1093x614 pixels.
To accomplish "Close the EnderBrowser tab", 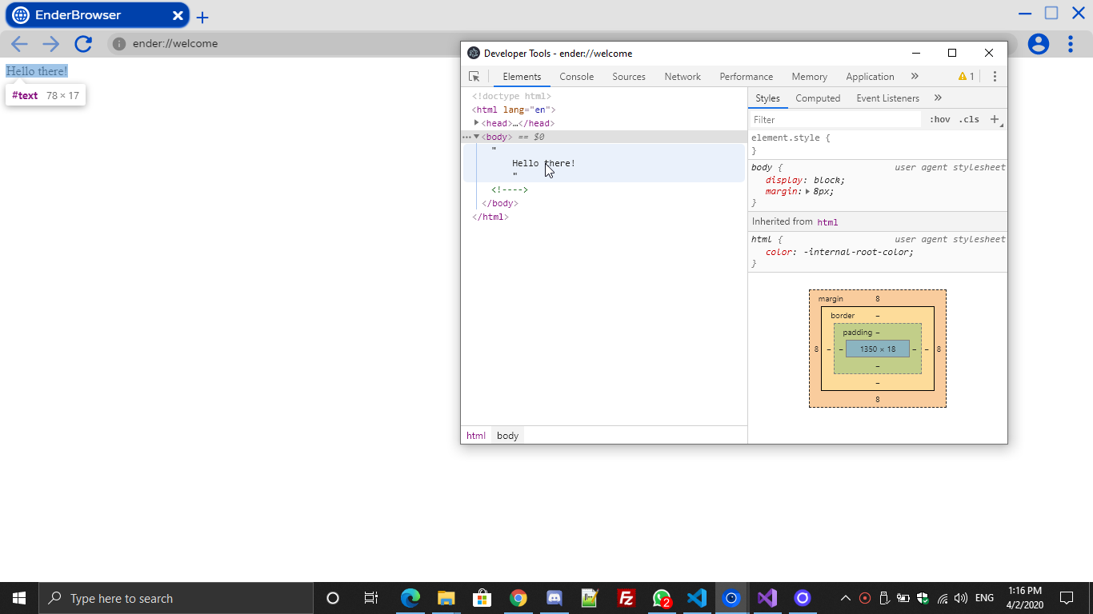I will 178,15.
